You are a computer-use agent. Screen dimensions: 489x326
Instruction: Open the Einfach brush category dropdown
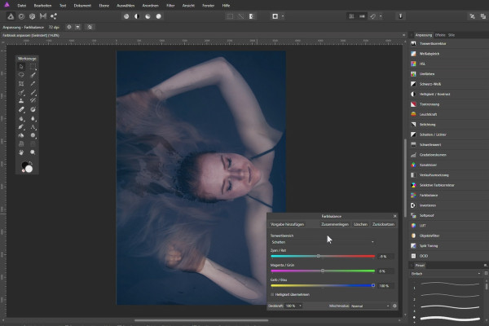coord(445,274)
